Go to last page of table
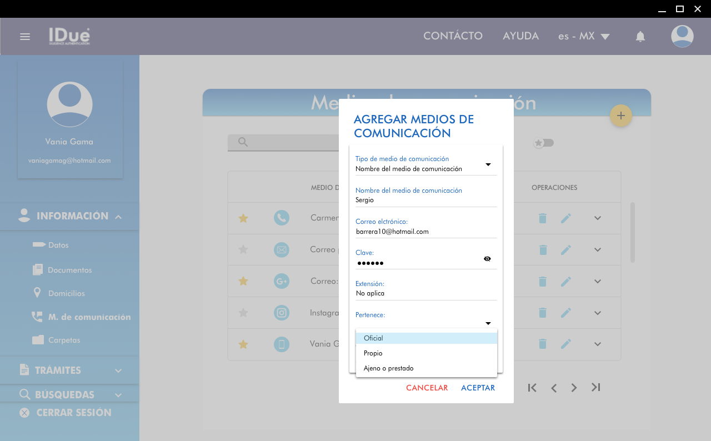 click(x=595, y=387)
